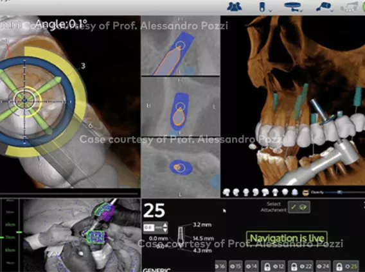Decrease depth offset with the down arrow

[x=165, y=230]
